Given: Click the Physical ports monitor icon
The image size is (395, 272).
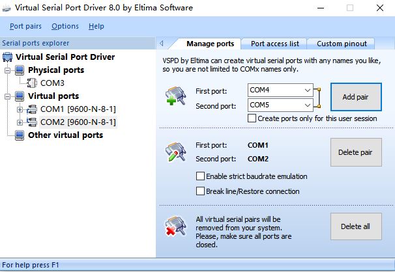Looking at the screenshot, I should click(20, 70).
